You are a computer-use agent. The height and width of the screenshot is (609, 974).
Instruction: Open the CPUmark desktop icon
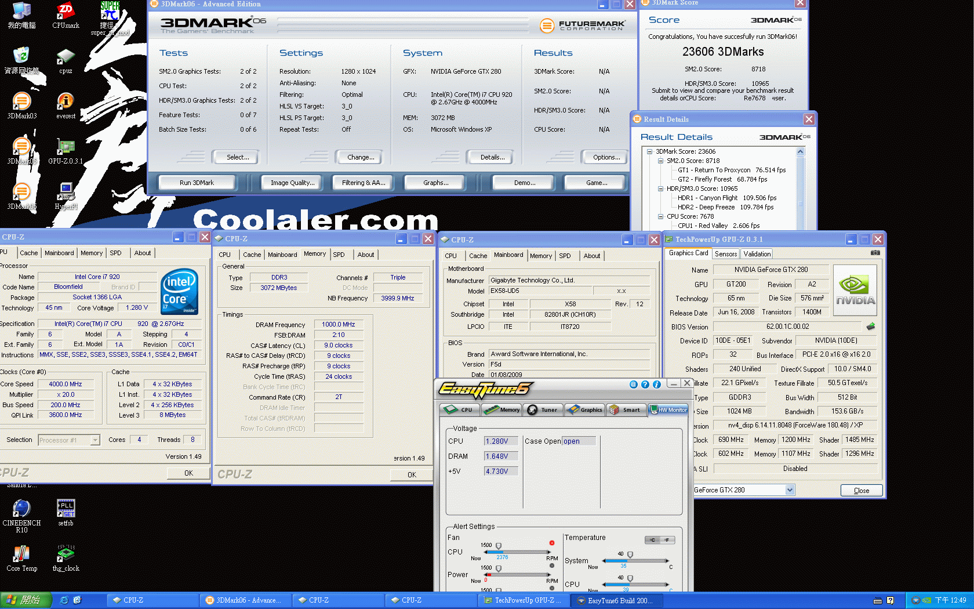(x=66, y=15)
